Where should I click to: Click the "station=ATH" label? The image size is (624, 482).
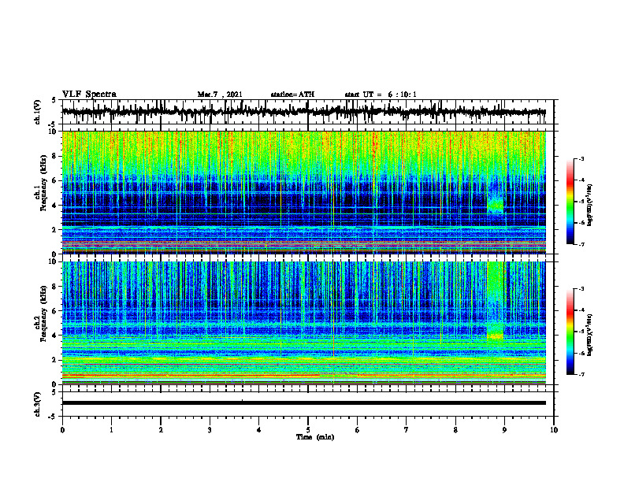(292, 95)
